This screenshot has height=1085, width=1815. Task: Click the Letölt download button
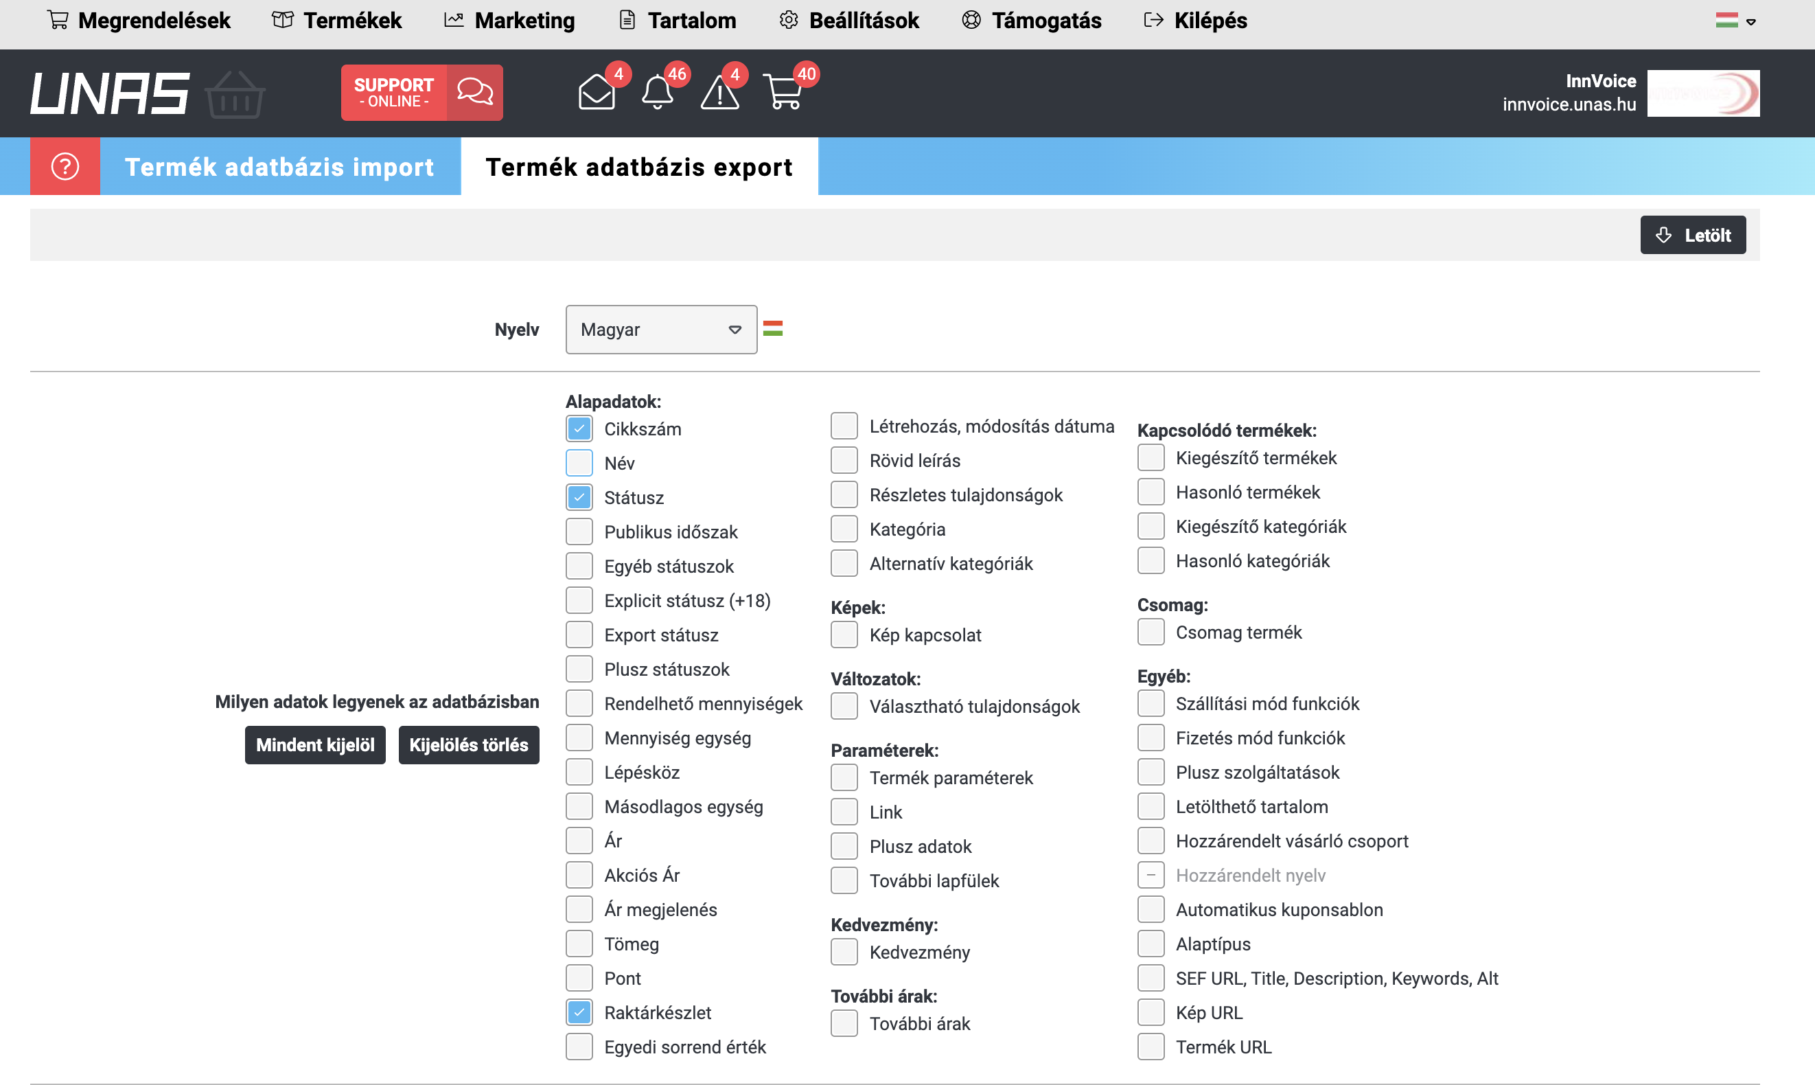[1693, 235]
